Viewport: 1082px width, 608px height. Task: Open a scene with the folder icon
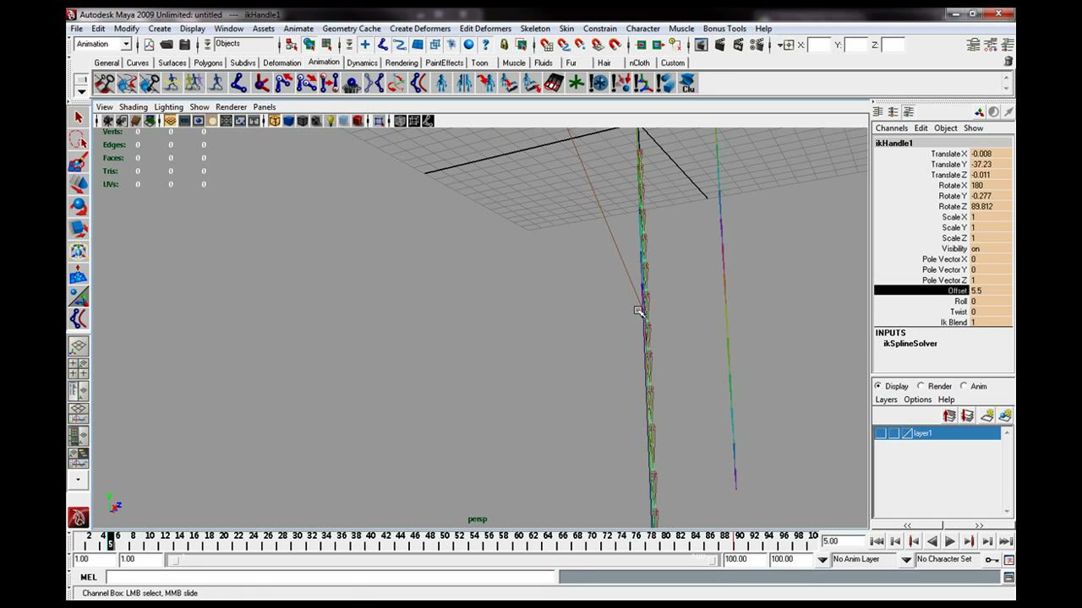(167, 45)
